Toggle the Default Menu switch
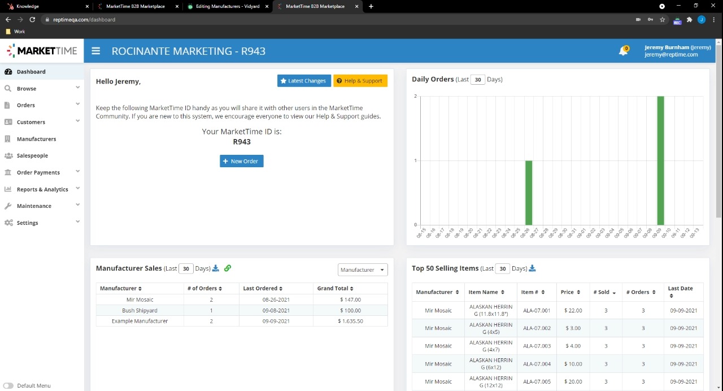 pyautogui.click(x=8, y=385)
